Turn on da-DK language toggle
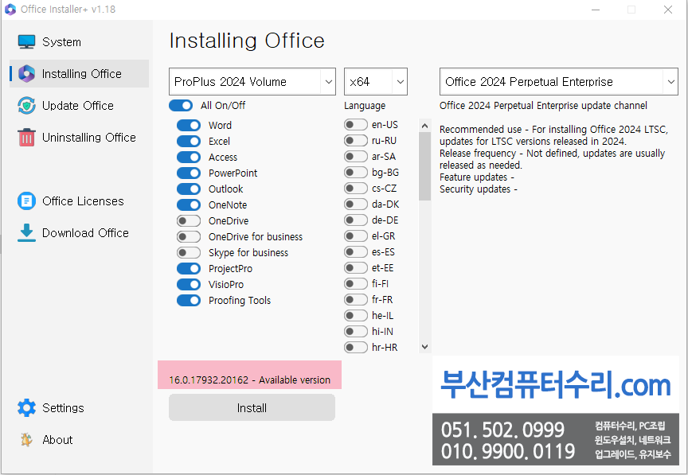Image resolution: width=688 pixels, height=475 pixels. coord(356,204)
